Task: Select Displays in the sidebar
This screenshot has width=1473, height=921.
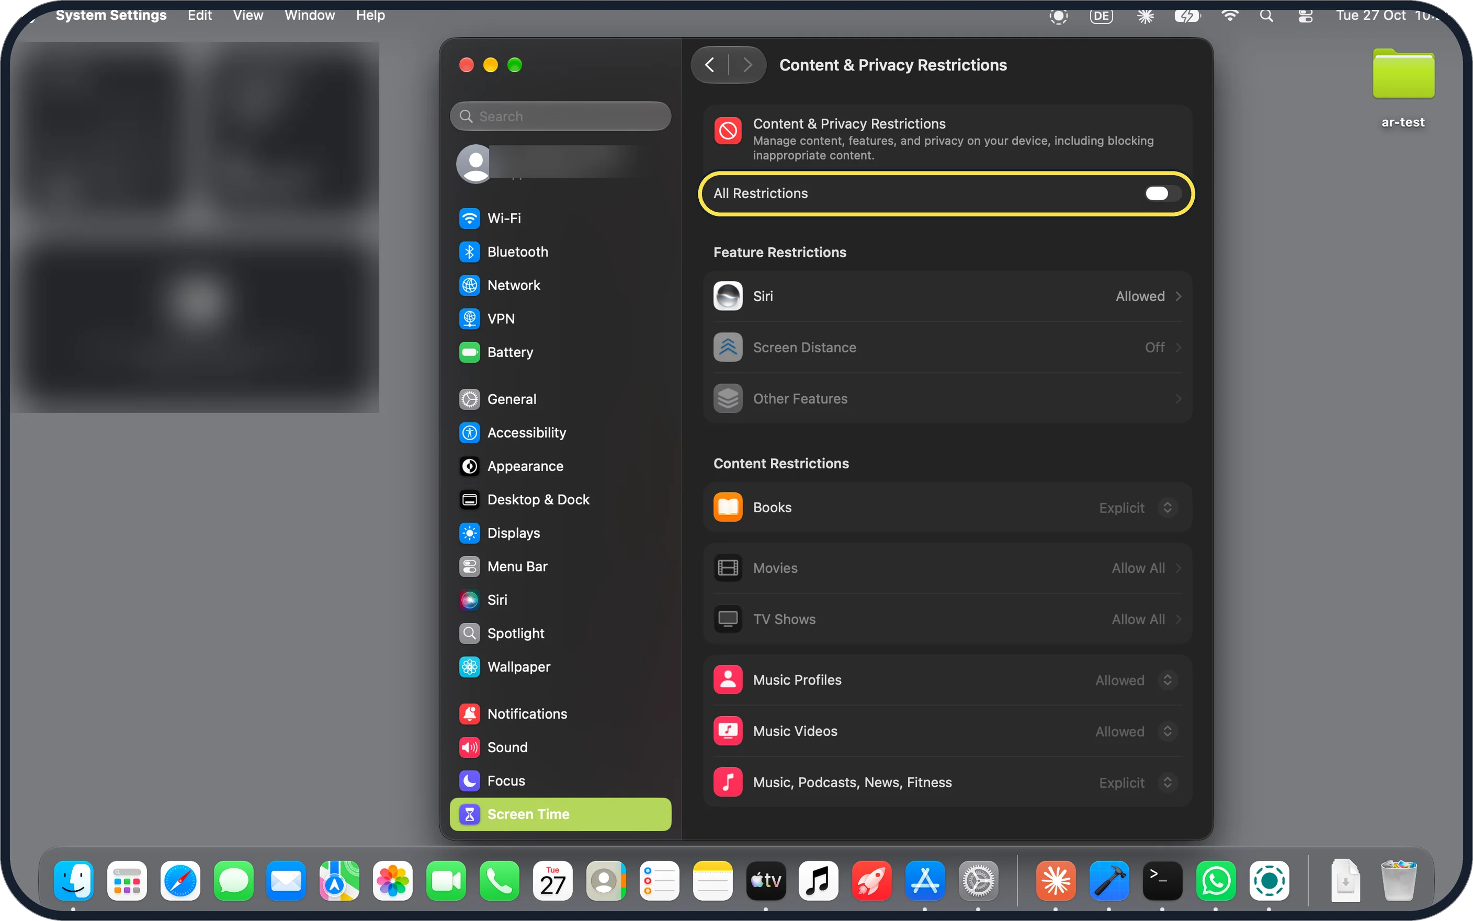Action: (x=560, y=533)
